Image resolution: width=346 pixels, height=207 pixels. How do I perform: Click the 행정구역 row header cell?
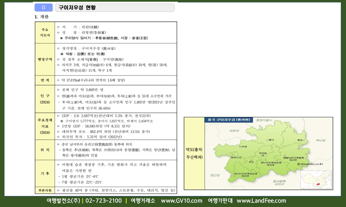click(45, 59)
